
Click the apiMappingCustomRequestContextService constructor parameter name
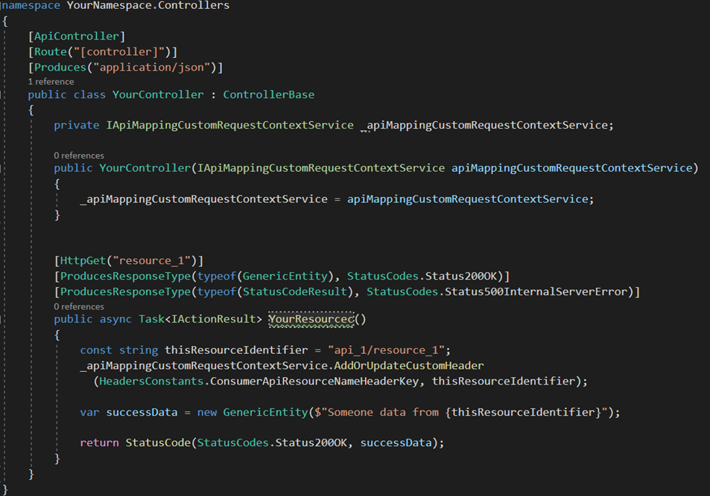click(x=572, y=168)
